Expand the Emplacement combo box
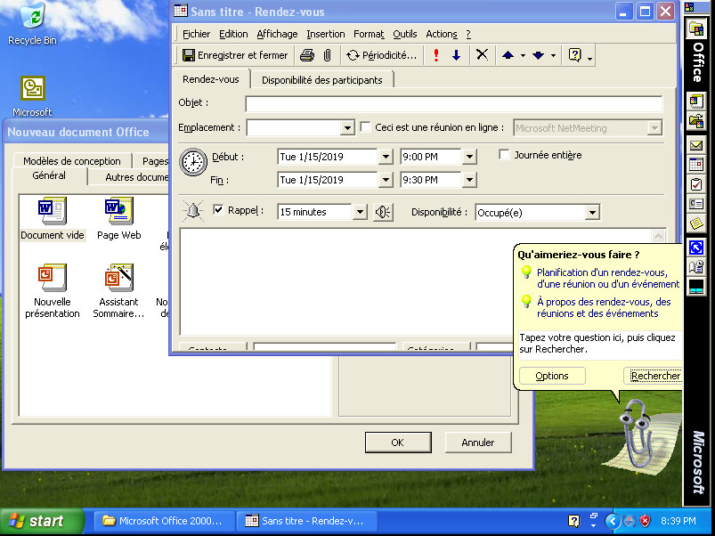Viewport: 715px width, 536px height. click(x=347, y=128)
